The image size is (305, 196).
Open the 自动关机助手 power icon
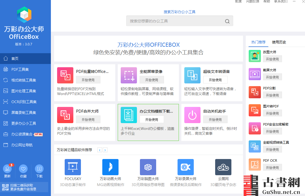tap(192, 115)
